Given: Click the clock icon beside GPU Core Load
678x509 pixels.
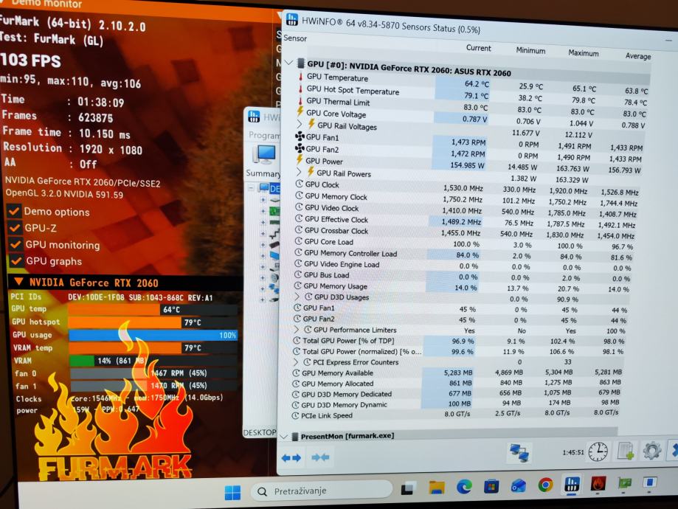Looking at the screenshot, I should pos(298,241).
